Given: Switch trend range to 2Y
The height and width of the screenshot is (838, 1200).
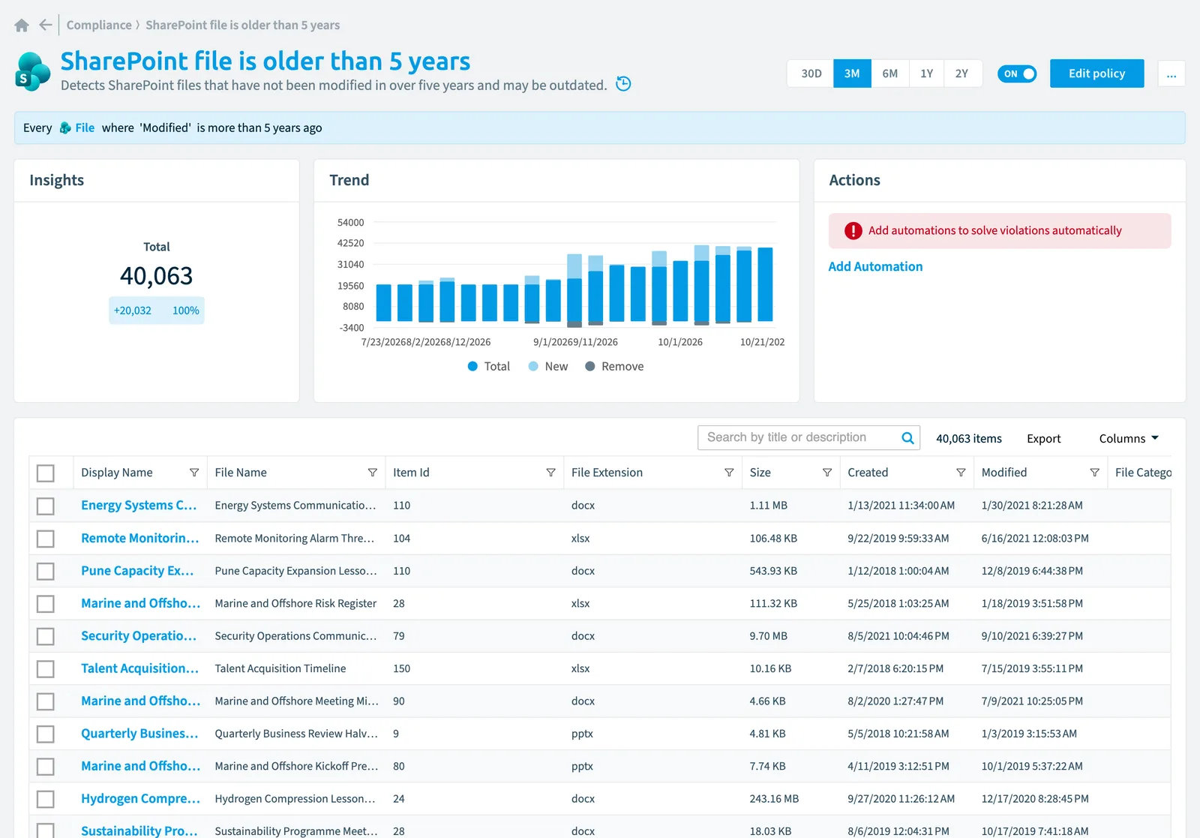Looking at the screenshot, I should pyautogui.click(x=962, y=74).
